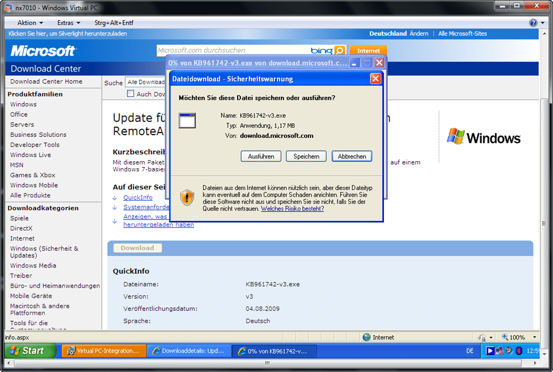553x372 pixels.
Task: Click the down arrow beside QuickInfo link
Action: tap(114, 198)
